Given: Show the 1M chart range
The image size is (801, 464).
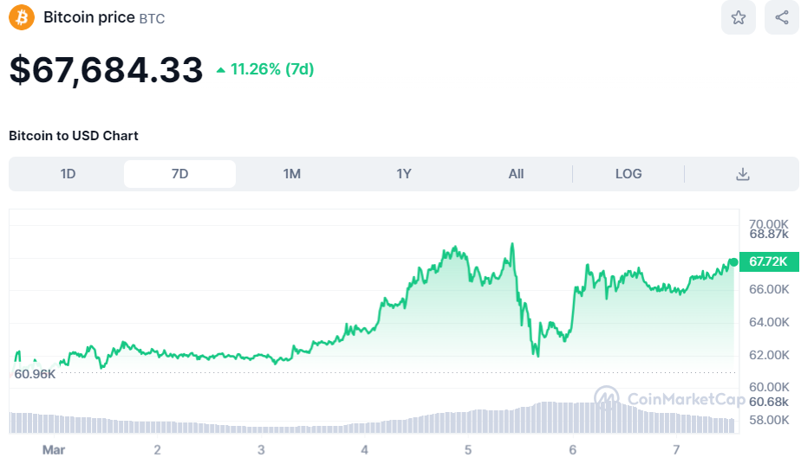Looking at the screenshot, I should tap(291, 174).
